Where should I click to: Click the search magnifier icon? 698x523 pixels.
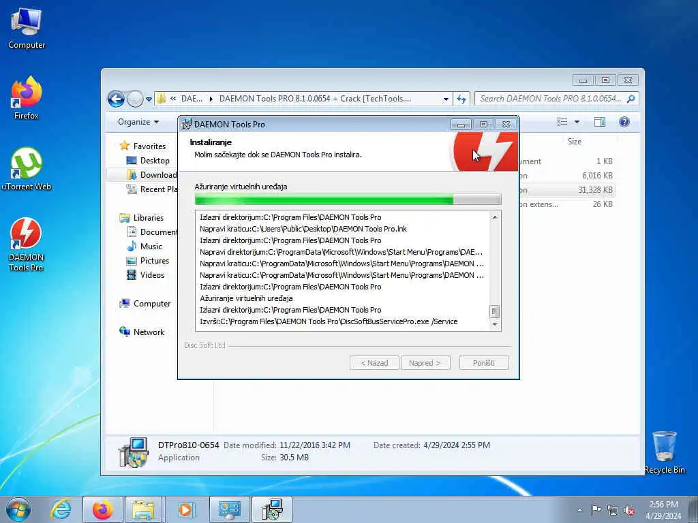click(631, 99)
